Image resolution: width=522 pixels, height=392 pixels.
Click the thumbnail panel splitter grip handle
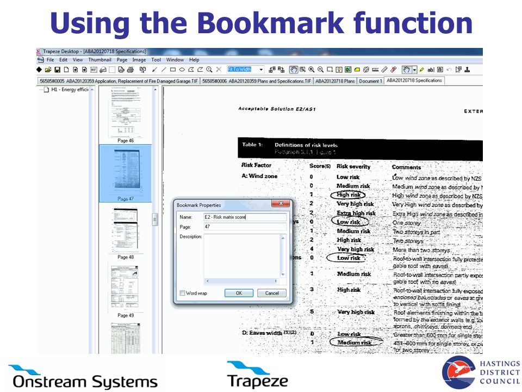click(155, 219)
